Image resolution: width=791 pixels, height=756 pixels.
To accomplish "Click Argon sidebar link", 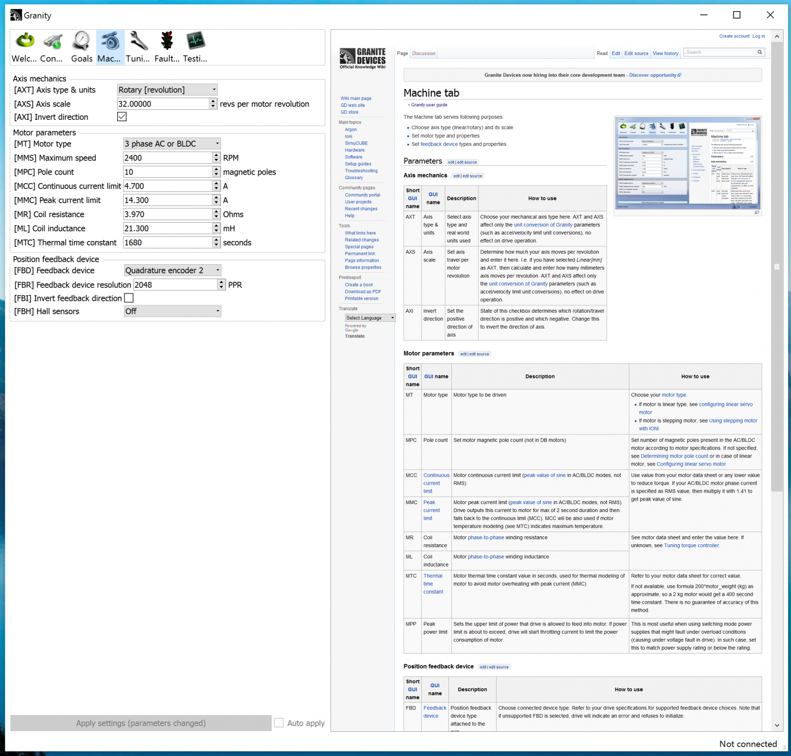I will point(351,130).
